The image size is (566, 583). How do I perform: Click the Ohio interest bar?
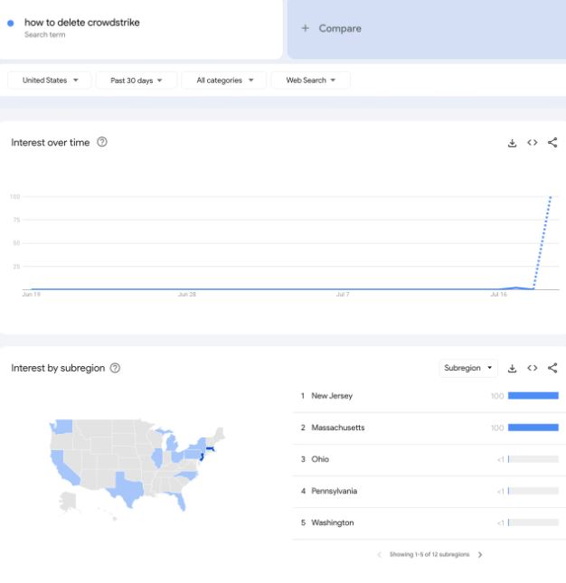[x=533, y=459]
